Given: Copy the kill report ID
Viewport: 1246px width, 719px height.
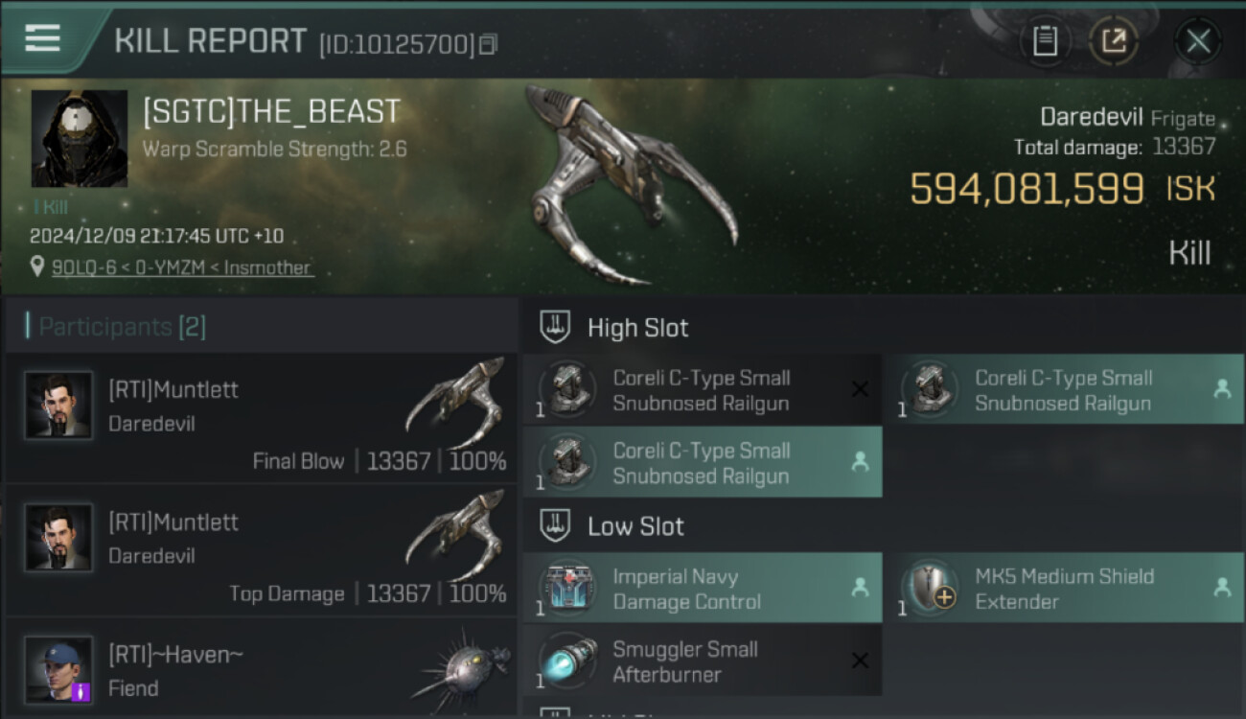Looking at the screenshot, I should [489, 44].
